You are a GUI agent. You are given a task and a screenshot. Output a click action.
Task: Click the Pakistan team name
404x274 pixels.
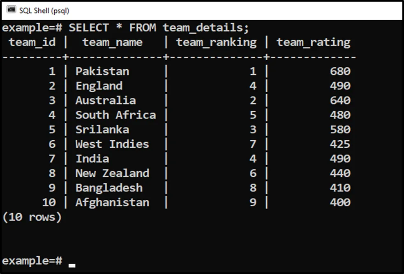pyautogui.click(x=102, y=71)
